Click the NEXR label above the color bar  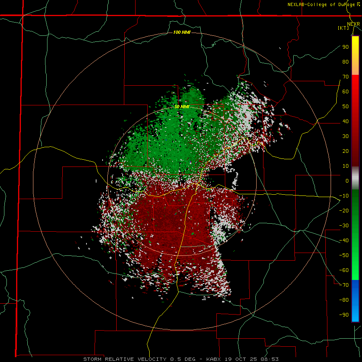(x=354, y=24)
